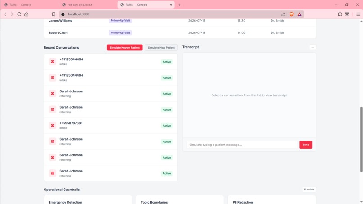Click Follow-Up Visit tag for Robert Chen
The height and width of the screenshot is (204, 363).
[120, 33]
